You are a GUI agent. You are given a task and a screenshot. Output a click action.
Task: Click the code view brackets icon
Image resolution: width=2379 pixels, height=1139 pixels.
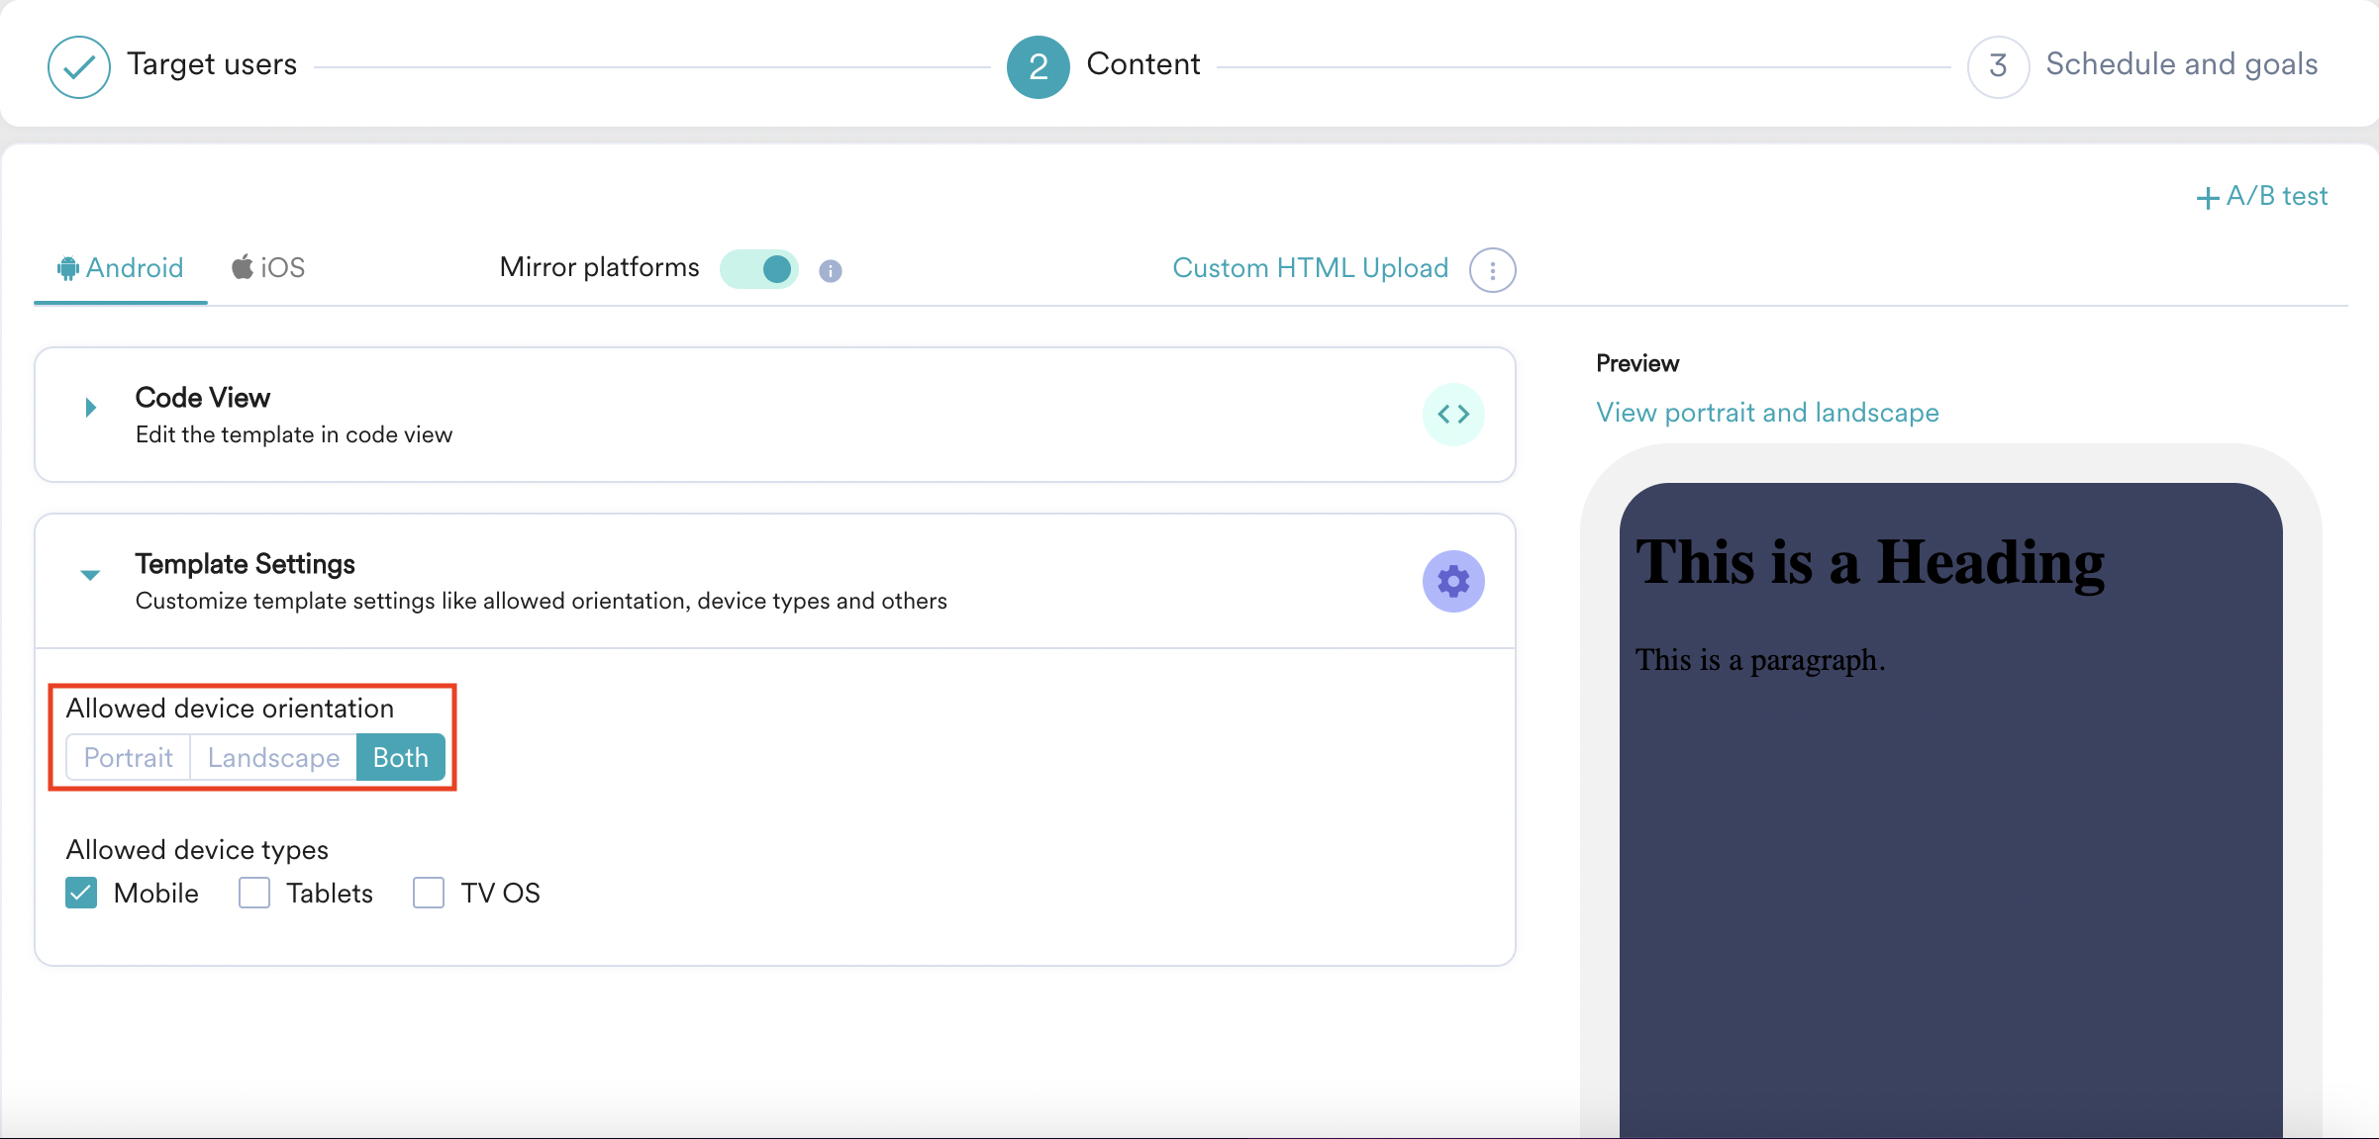pyautogui.click(x=1452, y=415)
